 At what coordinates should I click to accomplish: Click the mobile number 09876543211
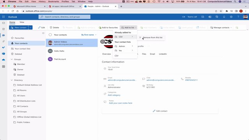pos(191,80)
